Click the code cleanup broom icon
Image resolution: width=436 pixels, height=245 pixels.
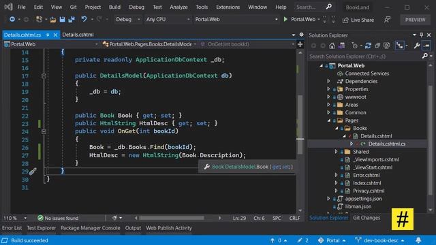coord(114,218)
